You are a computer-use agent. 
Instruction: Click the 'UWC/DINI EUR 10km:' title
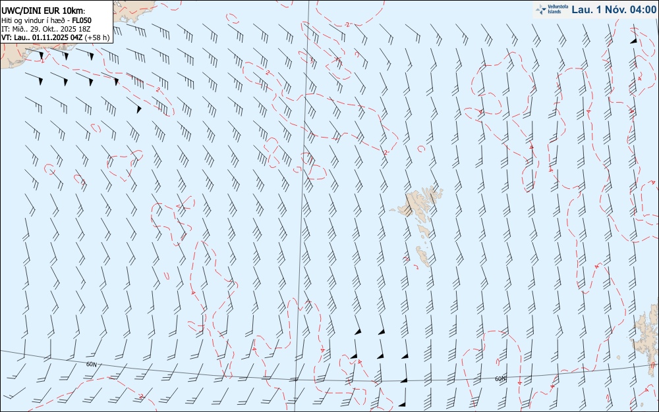point(43,11)
